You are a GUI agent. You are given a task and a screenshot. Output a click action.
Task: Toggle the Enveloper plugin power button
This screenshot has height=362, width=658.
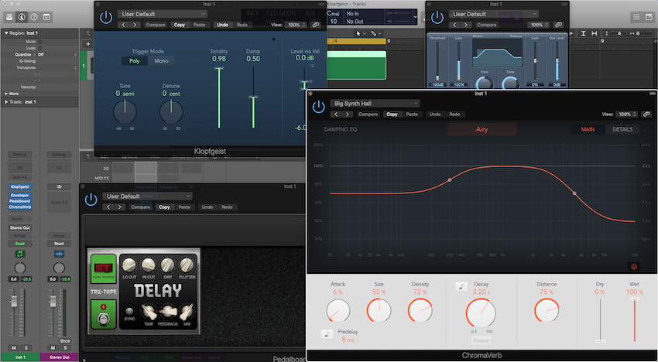click(x=437, y=18)
